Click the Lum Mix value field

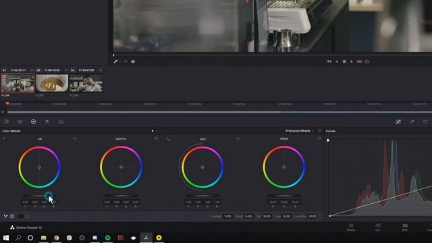coord(312,216)
